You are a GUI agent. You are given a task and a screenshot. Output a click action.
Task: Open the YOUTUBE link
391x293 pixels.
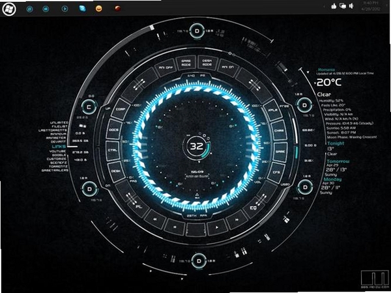pyautogui.click(x=57, y=151)
